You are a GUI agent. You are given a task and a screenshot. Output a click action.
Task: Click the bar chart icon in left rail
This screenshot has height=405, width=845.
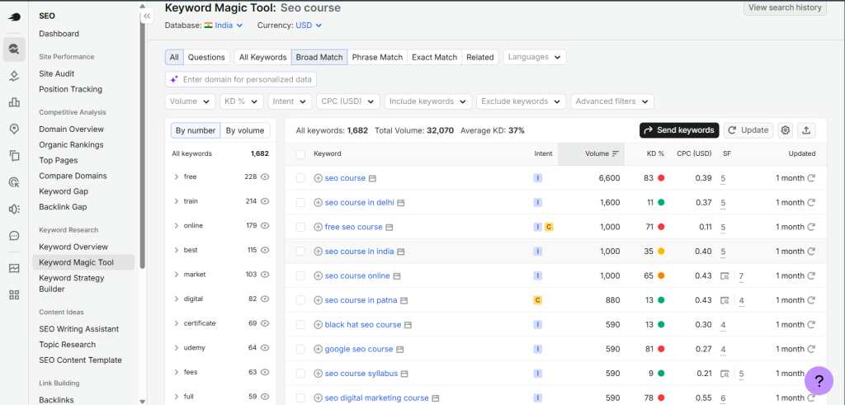(15, 102)
